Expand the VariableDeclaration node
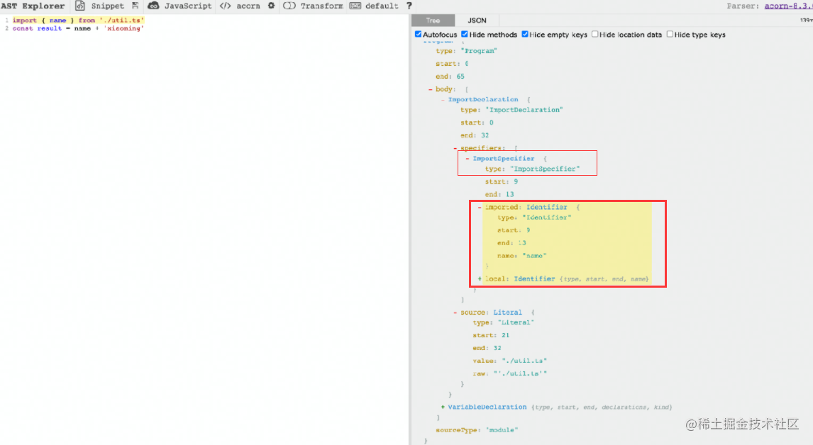This screenshot has height=445, width=813. (443, 407)
